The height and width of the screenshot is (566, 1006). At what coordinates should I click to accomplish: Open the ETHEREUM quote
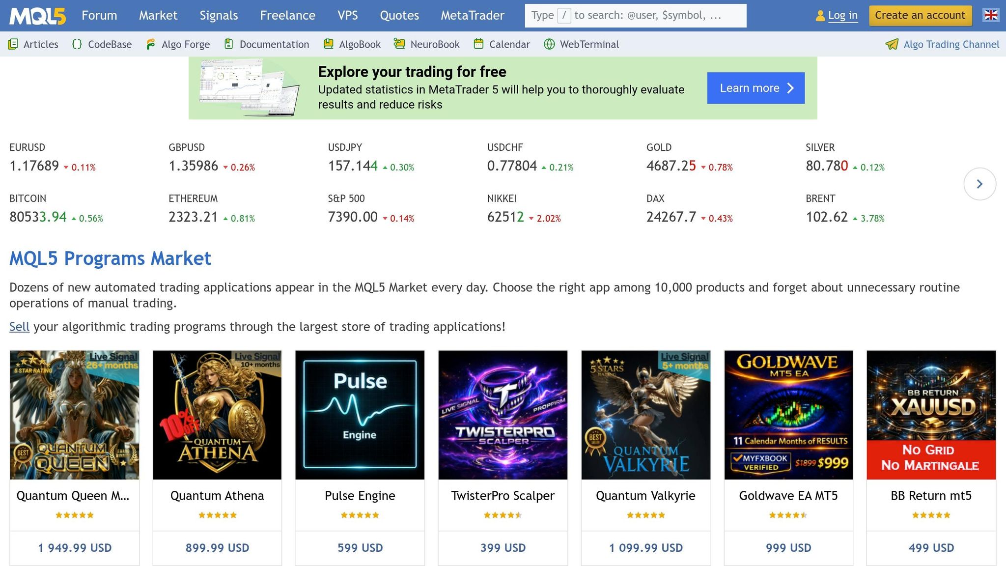click(212, 209)
